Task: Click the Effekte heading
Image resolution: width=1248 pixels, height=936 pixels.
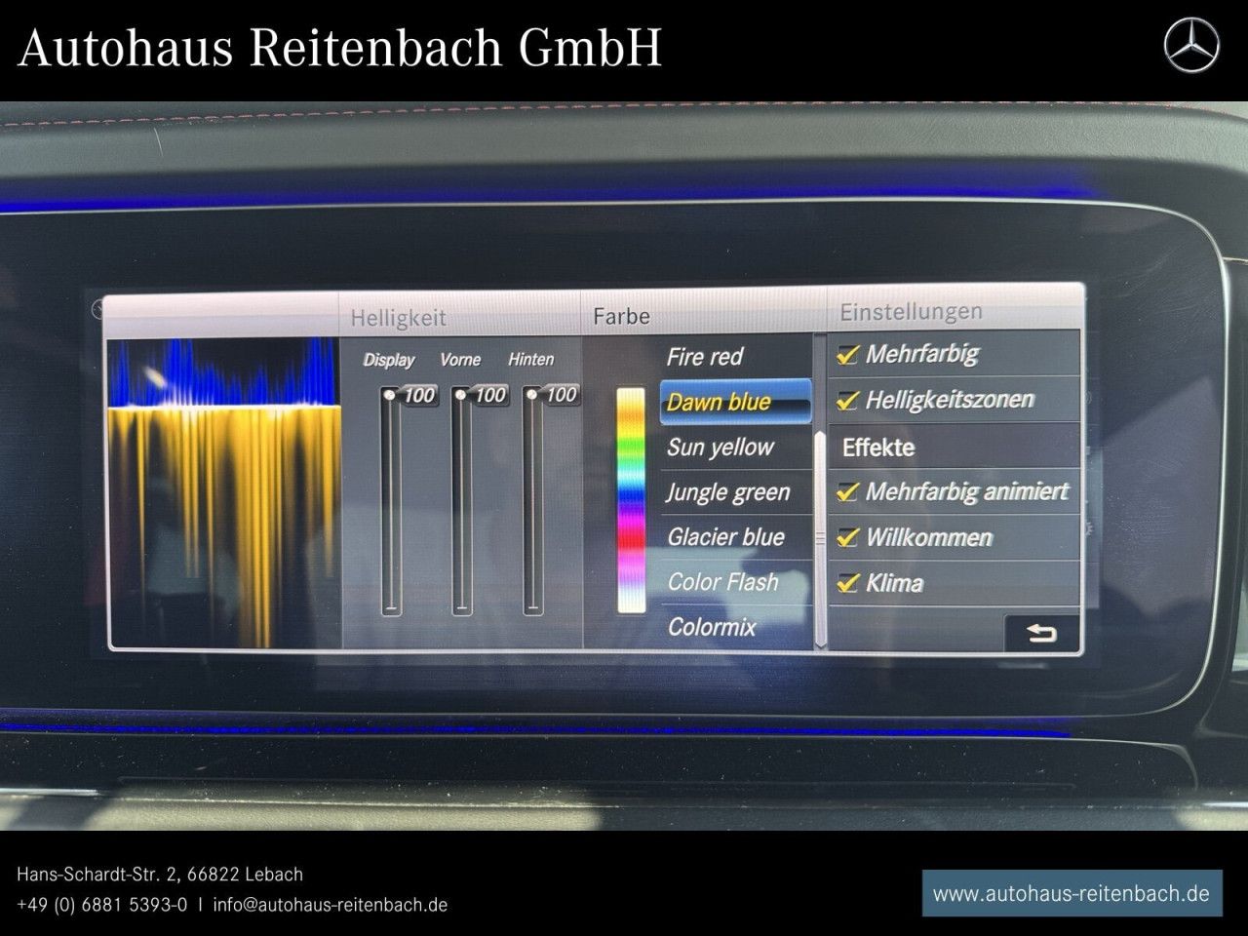Action: [x=878, y=448]
